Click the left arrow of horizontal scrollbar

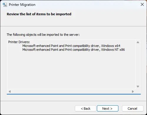point(10,92)
